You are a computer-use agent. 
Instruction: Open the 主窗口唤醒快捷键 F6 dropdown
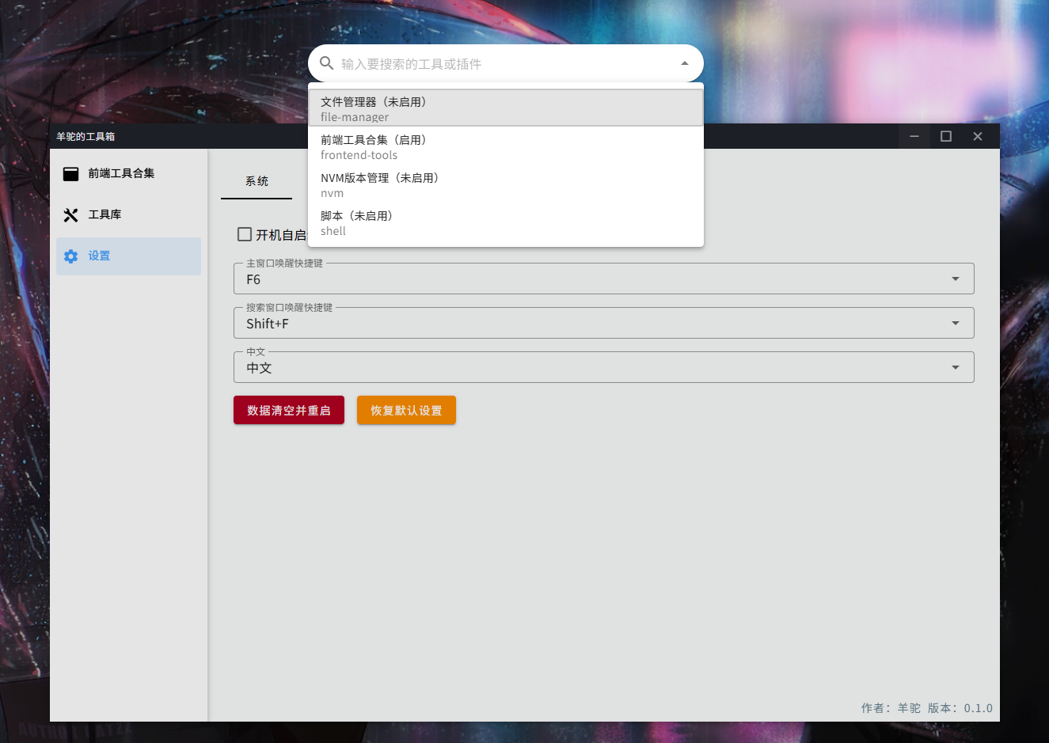[x=604, y=279]
